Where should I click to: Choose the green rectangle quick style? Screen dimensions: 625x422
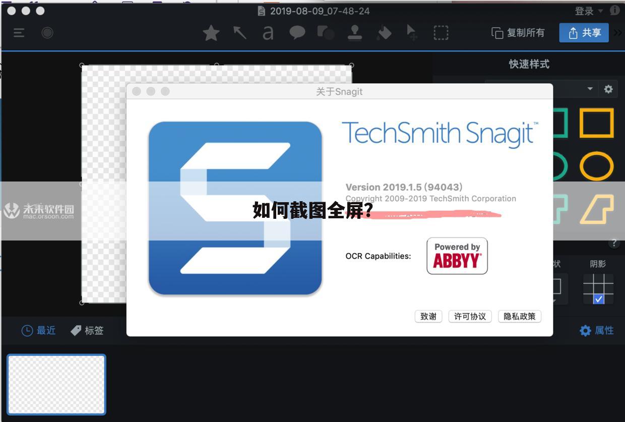(559, 123)
